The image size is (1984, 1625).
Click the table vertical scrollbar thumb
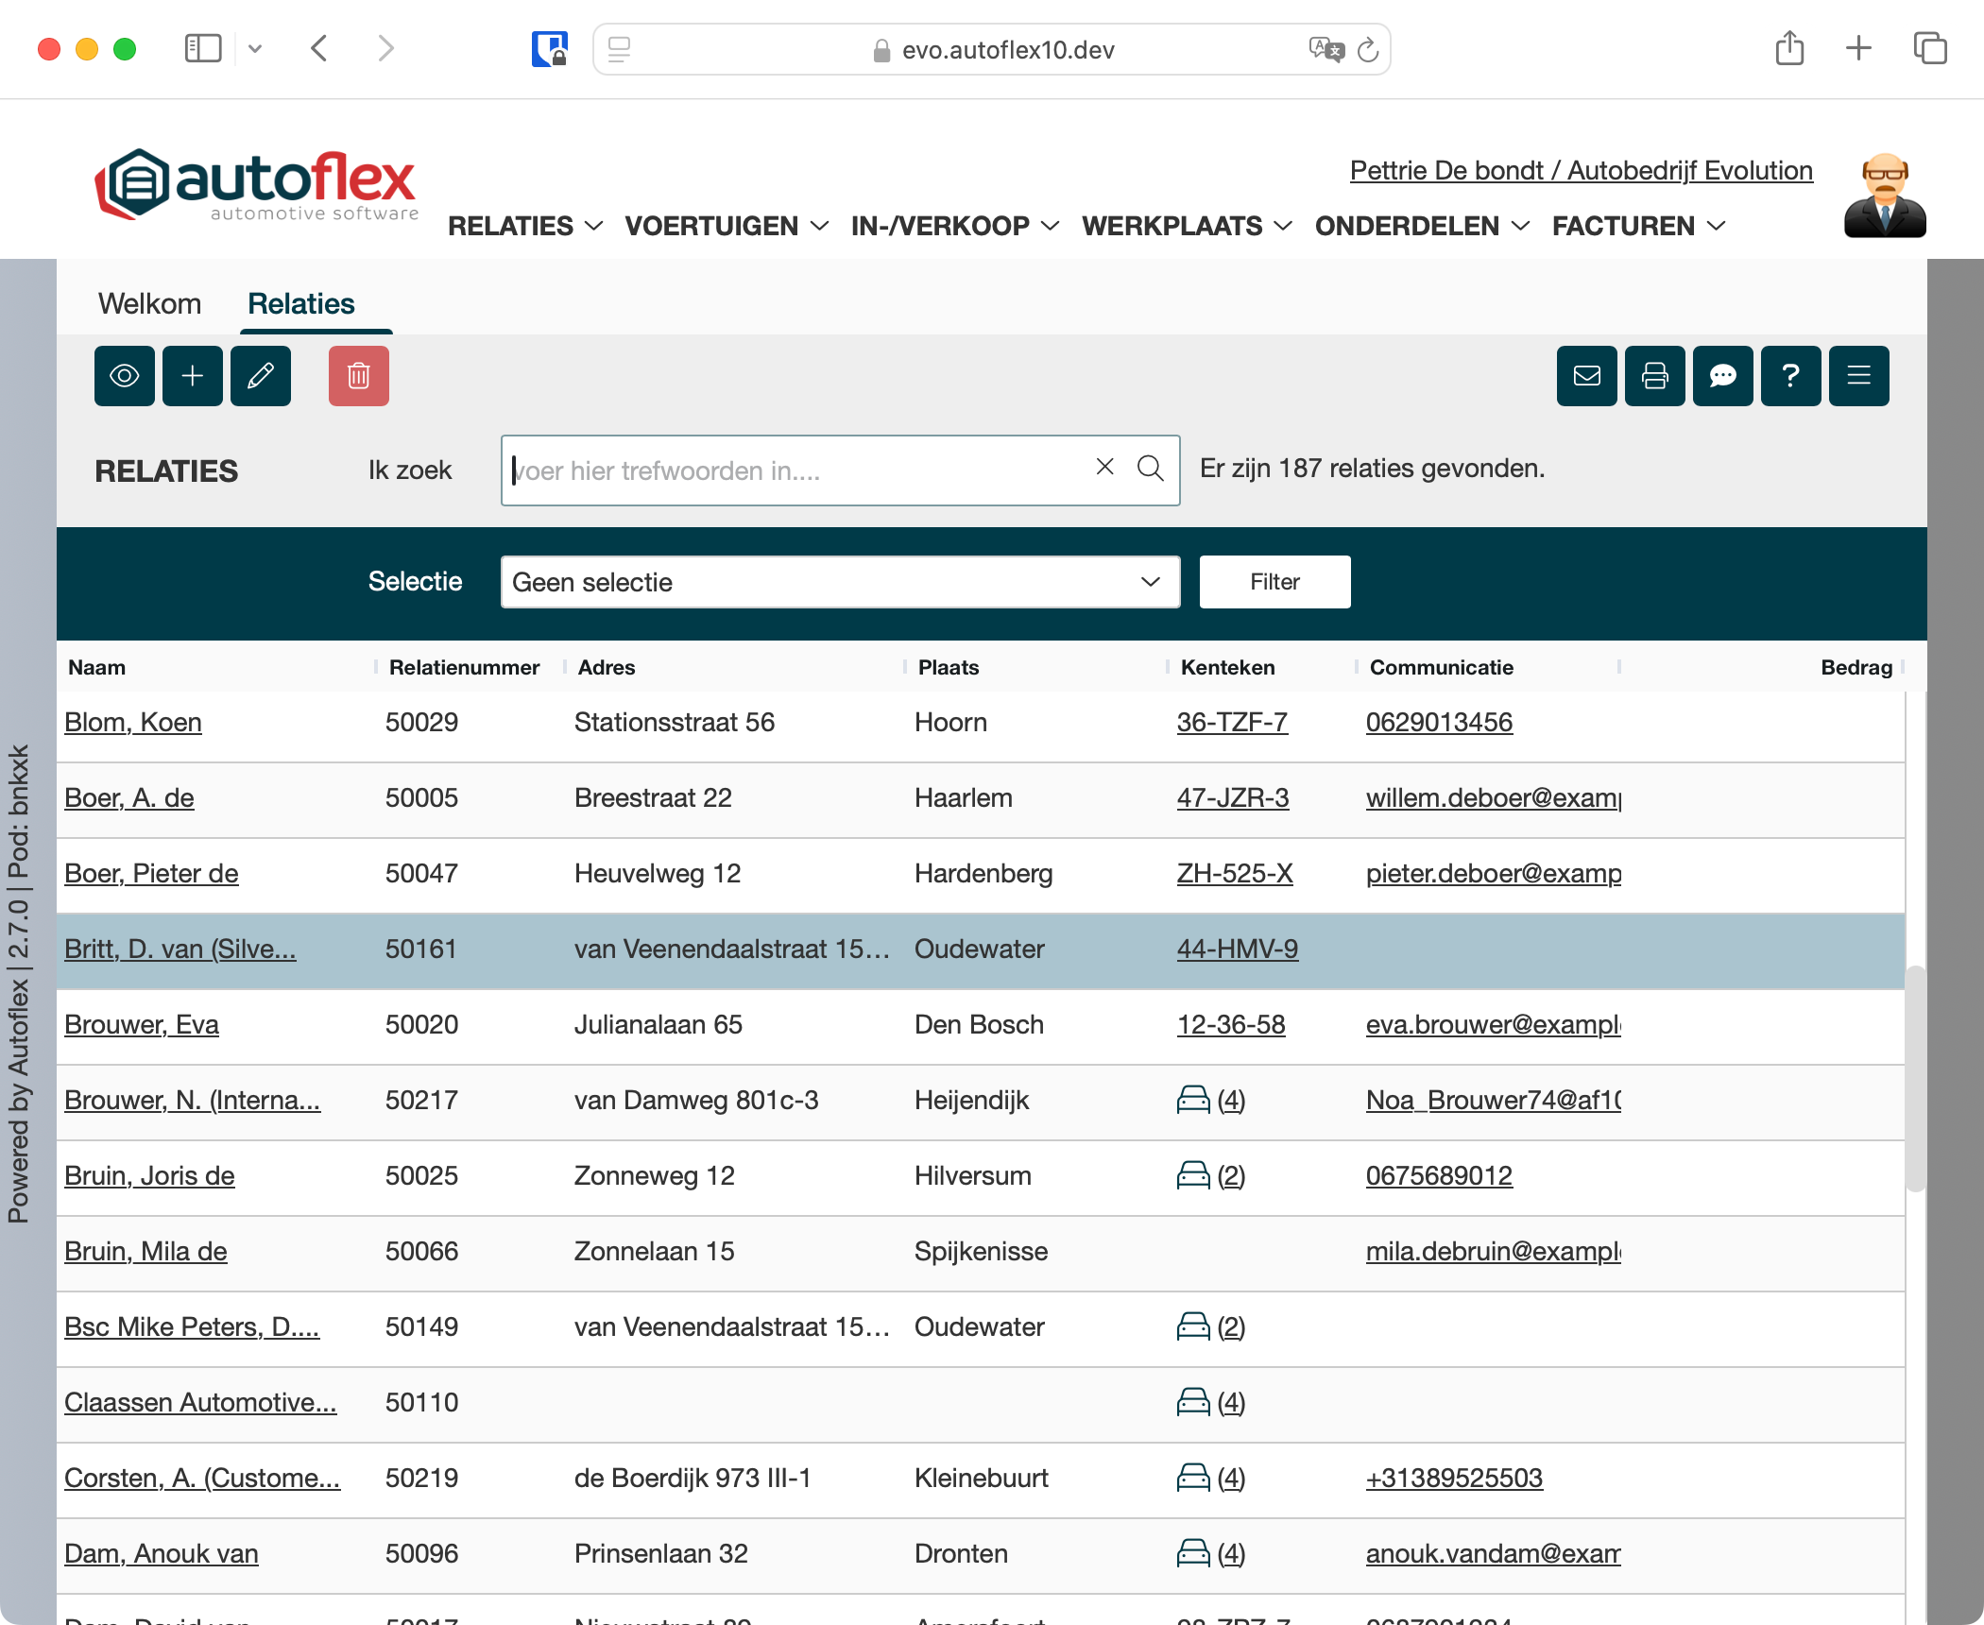(1915, 1077)
